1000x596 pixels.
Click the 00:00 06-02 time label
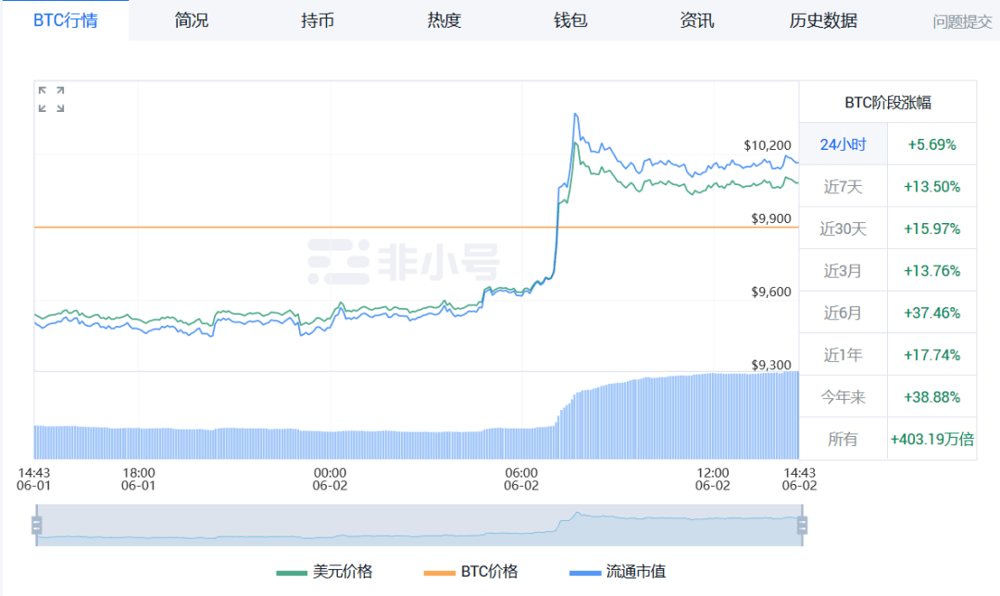tap(330, 478)
